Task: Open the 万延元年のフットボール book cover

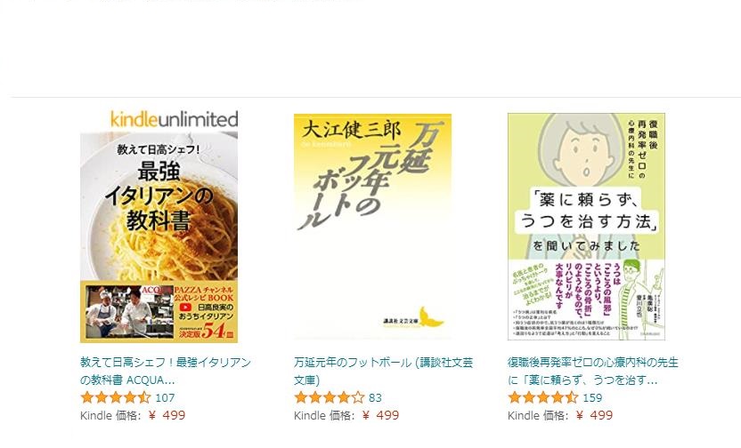Action: pyautogui.click(x=372, y=227)
